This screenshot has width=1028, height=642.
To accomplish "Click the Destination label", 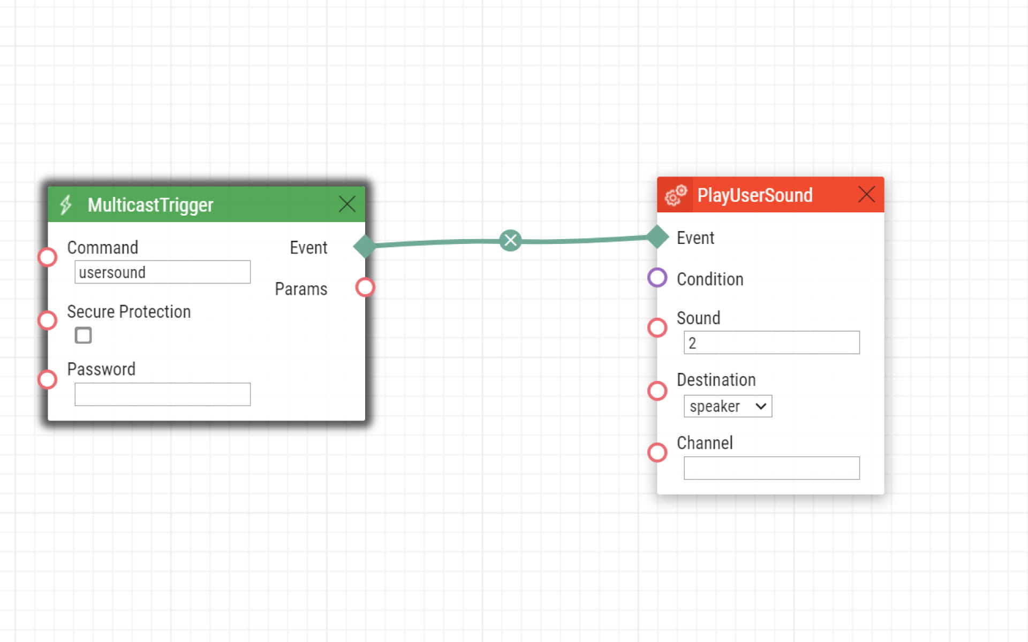I will [x=716, y=380].
